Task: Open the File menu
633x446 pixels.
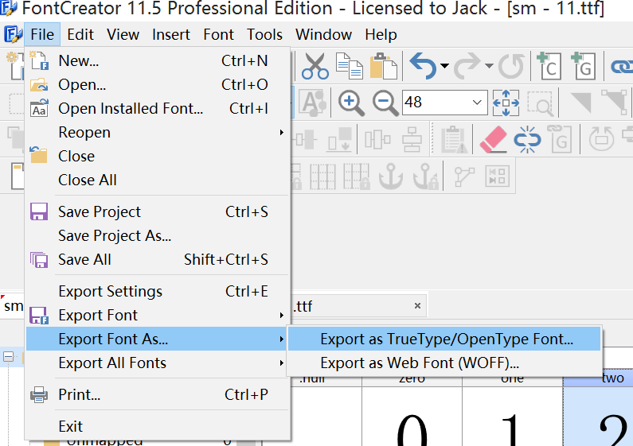Action: click(42, 35)
